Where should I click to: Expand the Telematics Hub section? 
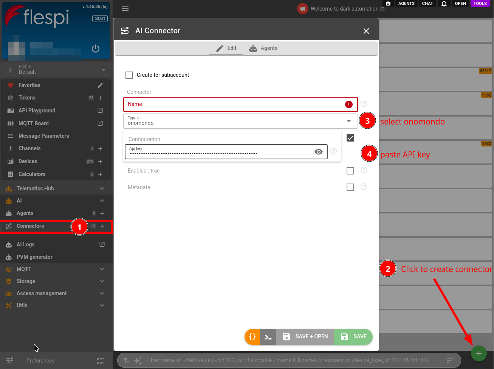pyautogui.click(x=102, y=188)
